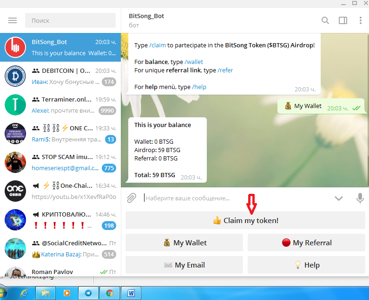
Task: Click the Telegram taskbar icon
Action: [x=88, y=293]
